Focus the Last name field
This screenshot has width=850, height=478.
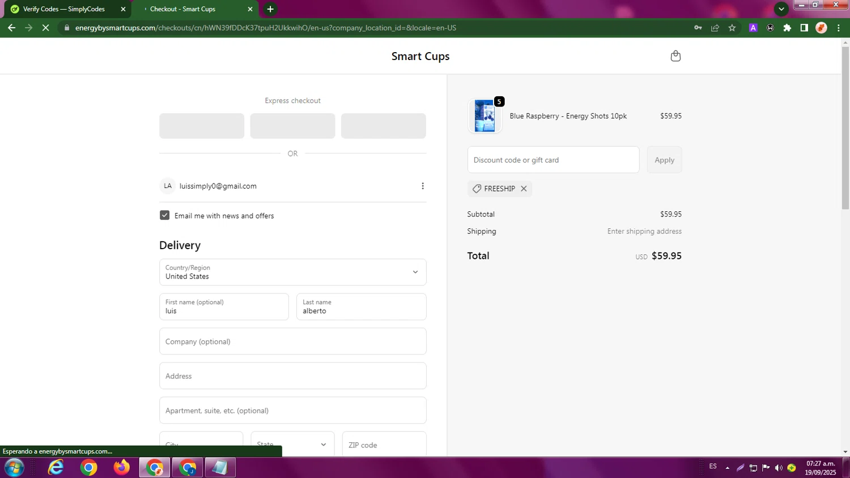361,306
